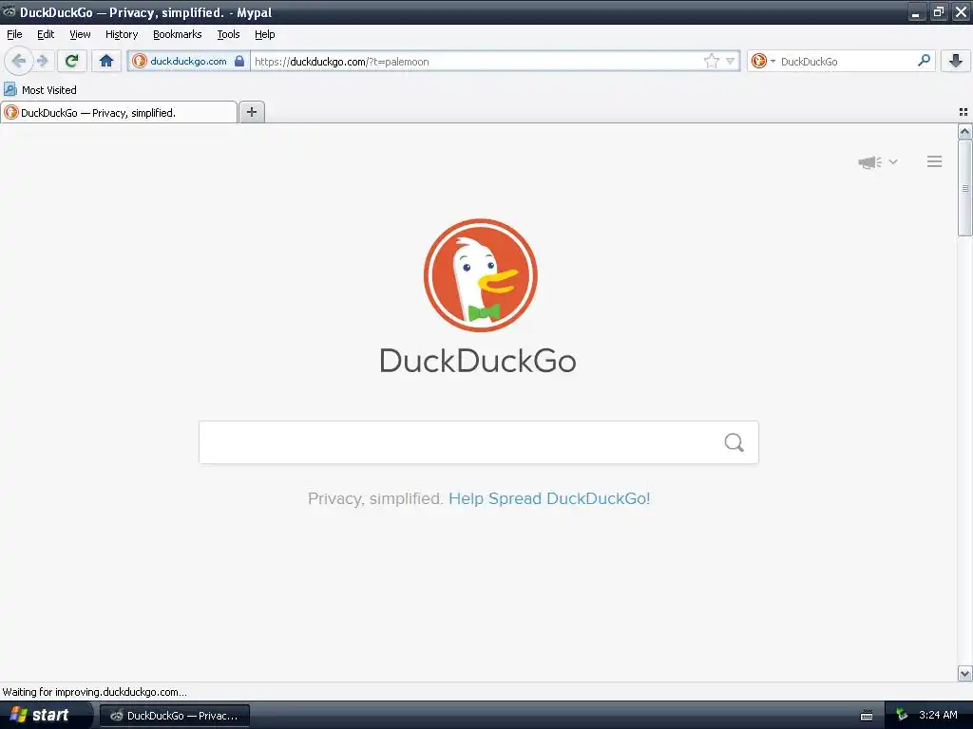Open the DuckDuckGo hamburger menu
This screenshot has width=973, height=729.
(935, 161)
